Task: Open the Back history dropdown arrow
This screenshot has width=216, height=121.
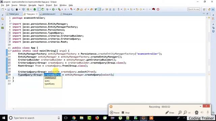Action: coord(144,9)
